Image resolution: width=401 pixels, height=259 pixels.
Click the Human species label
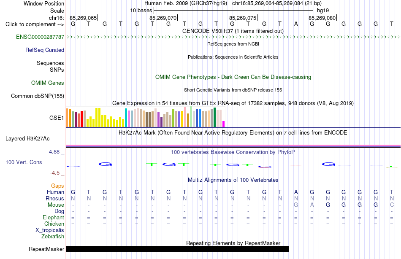(55, 192)
